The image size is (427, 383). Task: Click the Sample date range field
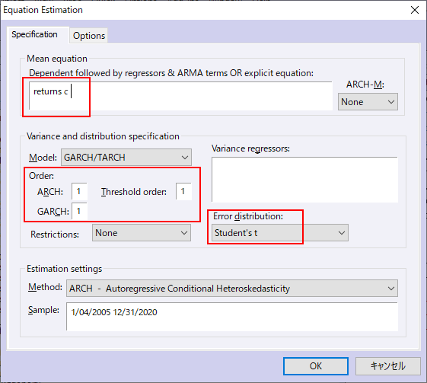[231, 317]
